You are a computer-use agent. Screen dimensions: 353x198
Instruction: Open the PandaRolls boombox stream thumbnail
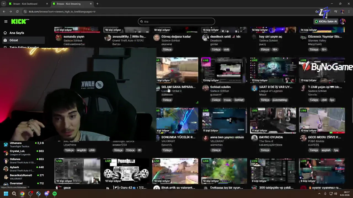[126, 171]
